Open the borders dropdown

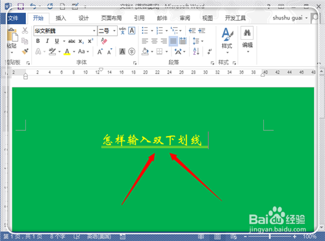pos(166,51)
